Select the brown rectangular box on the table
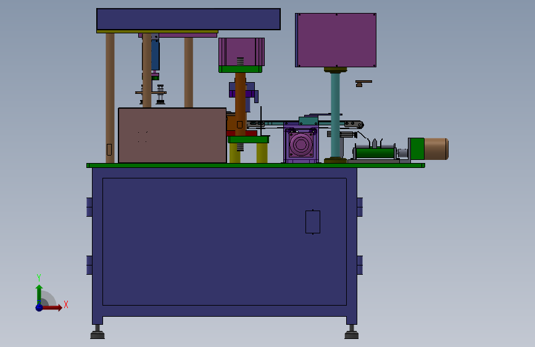The image size is (535, 347). point(172,136)
